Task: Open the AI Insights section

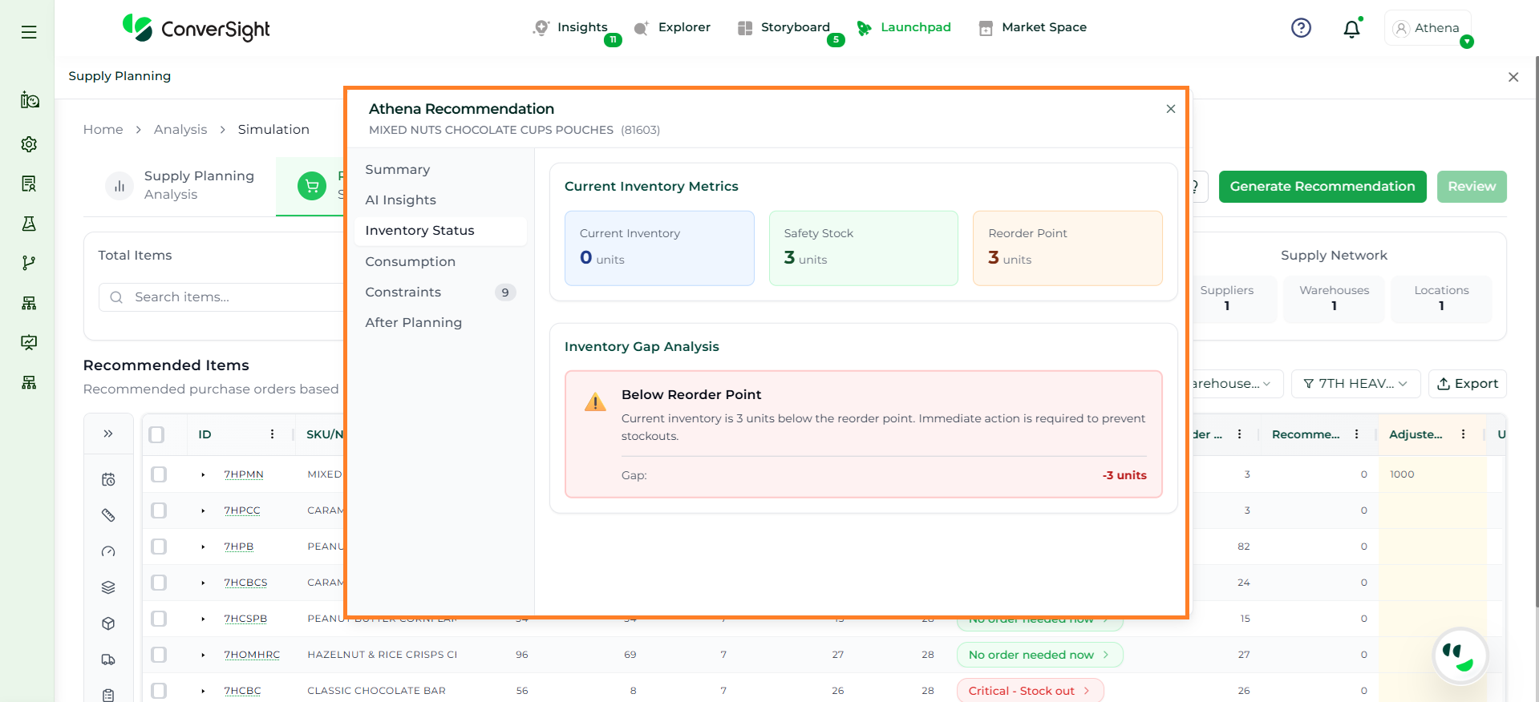Action: pyautogui.click(x=400, y=200)
